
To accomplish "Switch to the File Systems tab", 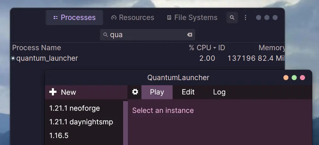I will coord(192,17).
